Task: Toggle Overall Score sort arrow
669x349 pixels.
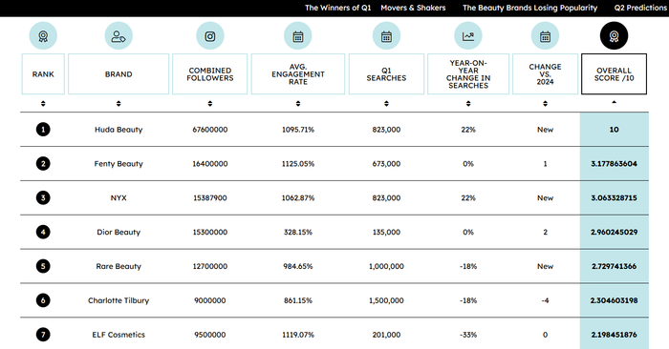Action: [614, 102]
